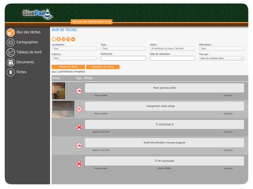Focus the Recherche input field

tap(123, 58)
